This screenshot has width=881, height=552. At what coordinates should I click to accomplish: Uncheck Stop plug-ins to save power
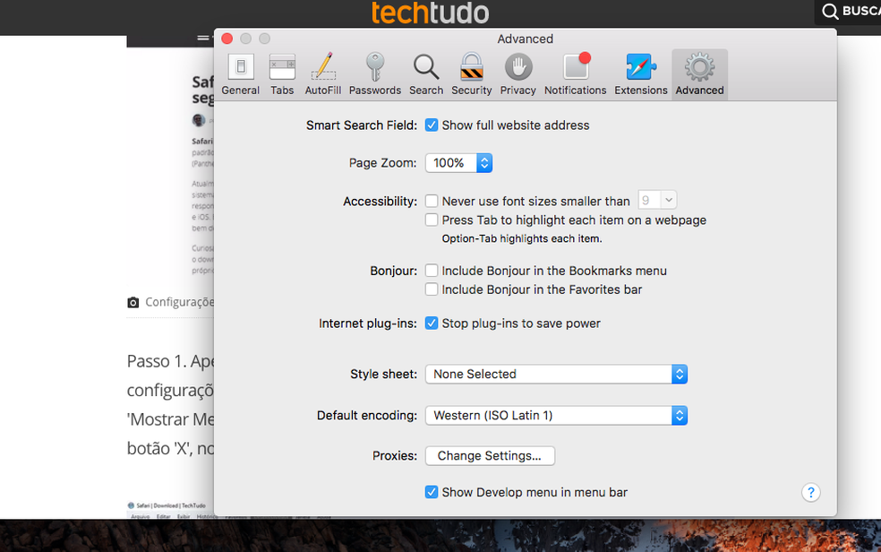click(432, 323)
